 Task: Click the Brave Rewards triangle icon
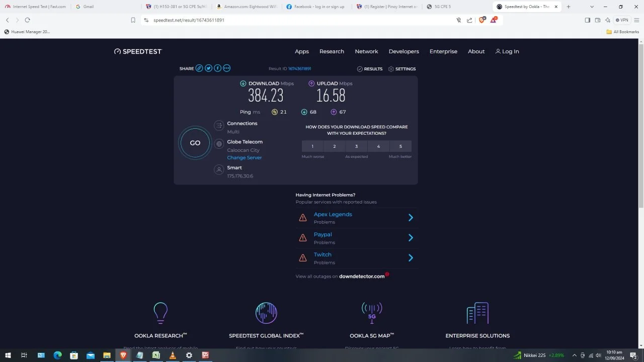point(494,20)
